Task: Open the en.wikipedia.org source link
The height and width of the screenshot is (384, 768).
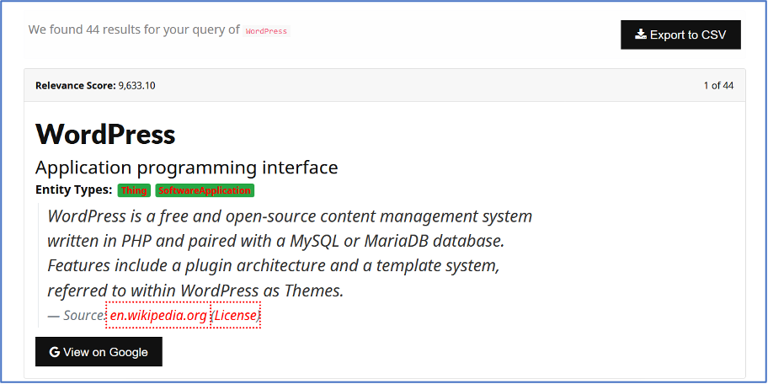Action: 158,316
